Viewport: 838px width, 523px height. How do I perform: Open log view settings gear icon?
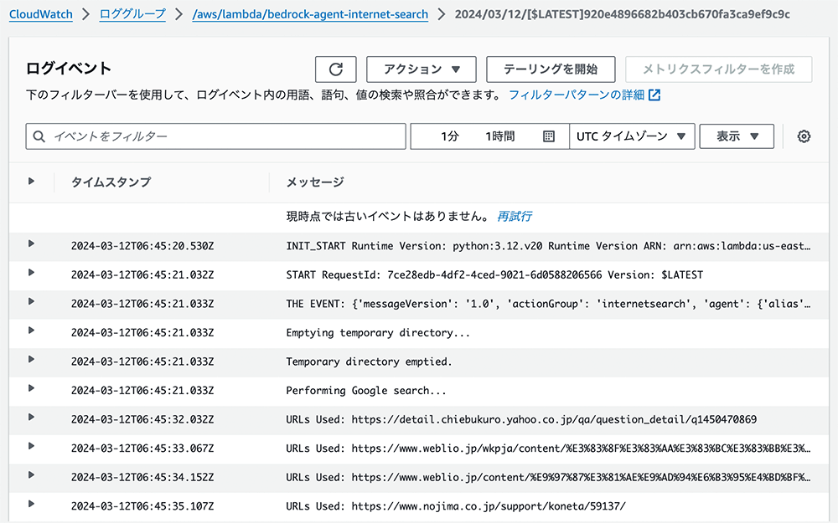(804, 136)
